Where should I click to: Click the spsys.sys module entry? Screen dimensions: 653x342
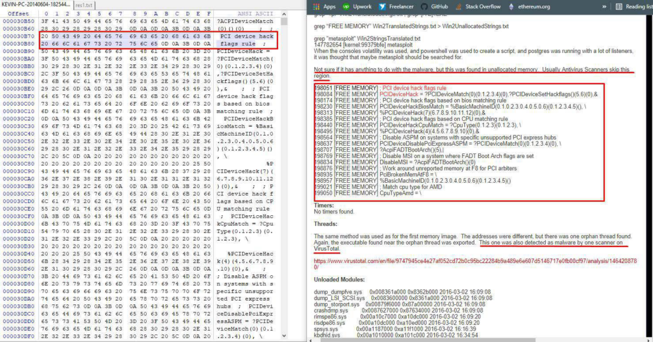tap(395, 329)
